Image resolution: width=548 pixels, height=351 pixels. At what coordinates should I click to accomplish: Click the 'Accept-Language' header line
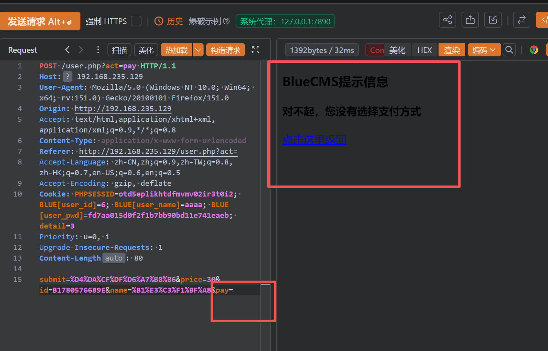[x=136, y=162]
